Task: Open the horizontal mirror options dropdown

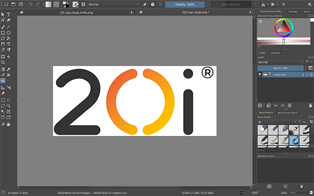Action: (268, 4)
